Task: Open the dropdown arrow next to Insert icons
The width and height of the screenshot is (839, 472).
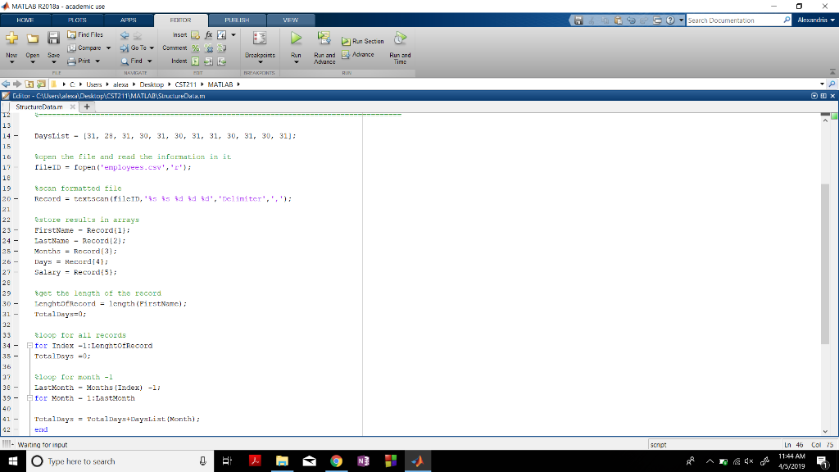Action: (x=234, y=35)
